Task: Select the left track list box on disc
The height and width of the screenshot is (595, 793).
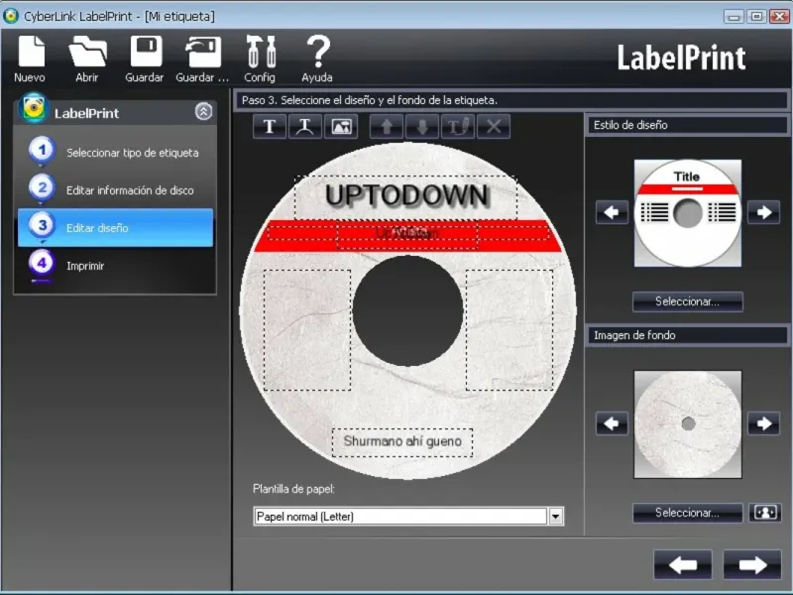Action: tap(307, 330)
